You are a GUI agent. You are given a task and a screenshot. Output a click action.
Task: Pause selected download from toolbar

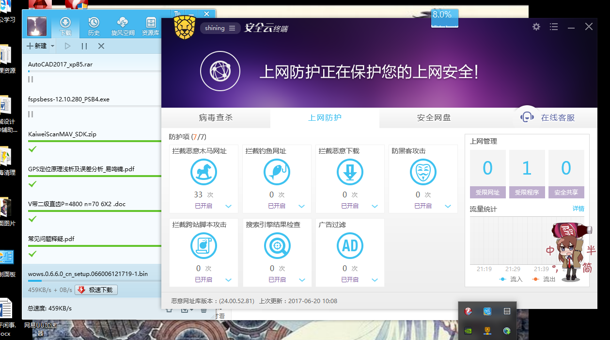[x=84, y=46]
